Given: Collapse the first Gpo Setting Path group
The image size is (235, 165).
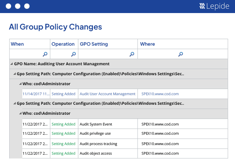Looking at the screenshot, I should [x=14, y=74].
